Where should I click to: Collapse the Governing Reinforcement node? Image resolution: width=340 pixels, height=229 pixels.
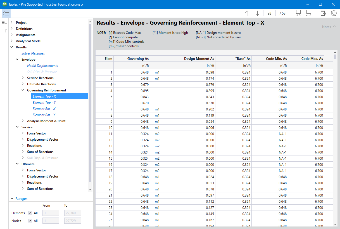point(23,90)
